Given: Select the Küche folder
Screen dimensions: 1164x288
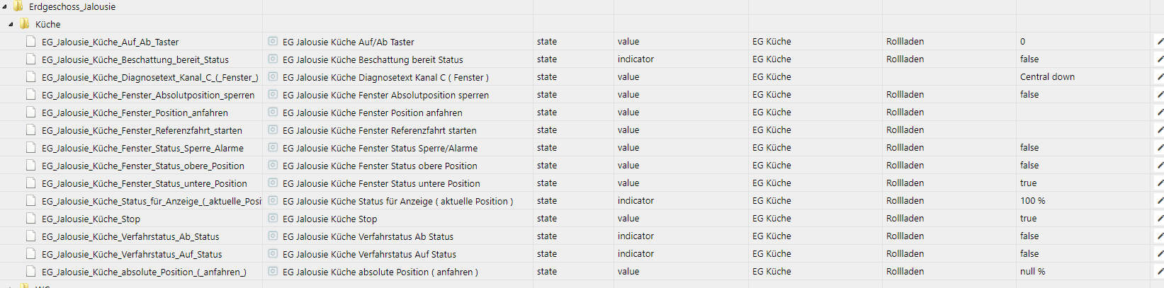Looking at the screenshot, I should click(48, 24).
